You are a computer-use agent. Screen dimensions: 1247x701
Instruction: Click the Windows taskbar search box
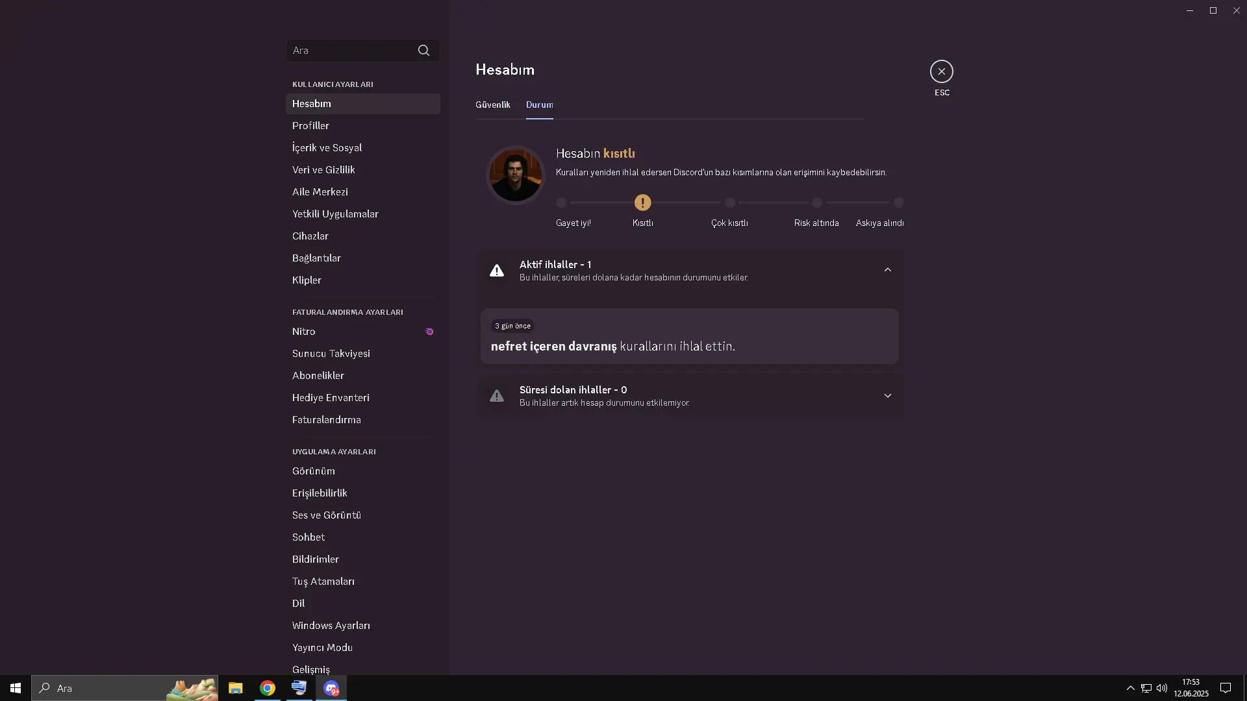click(125, 688)
